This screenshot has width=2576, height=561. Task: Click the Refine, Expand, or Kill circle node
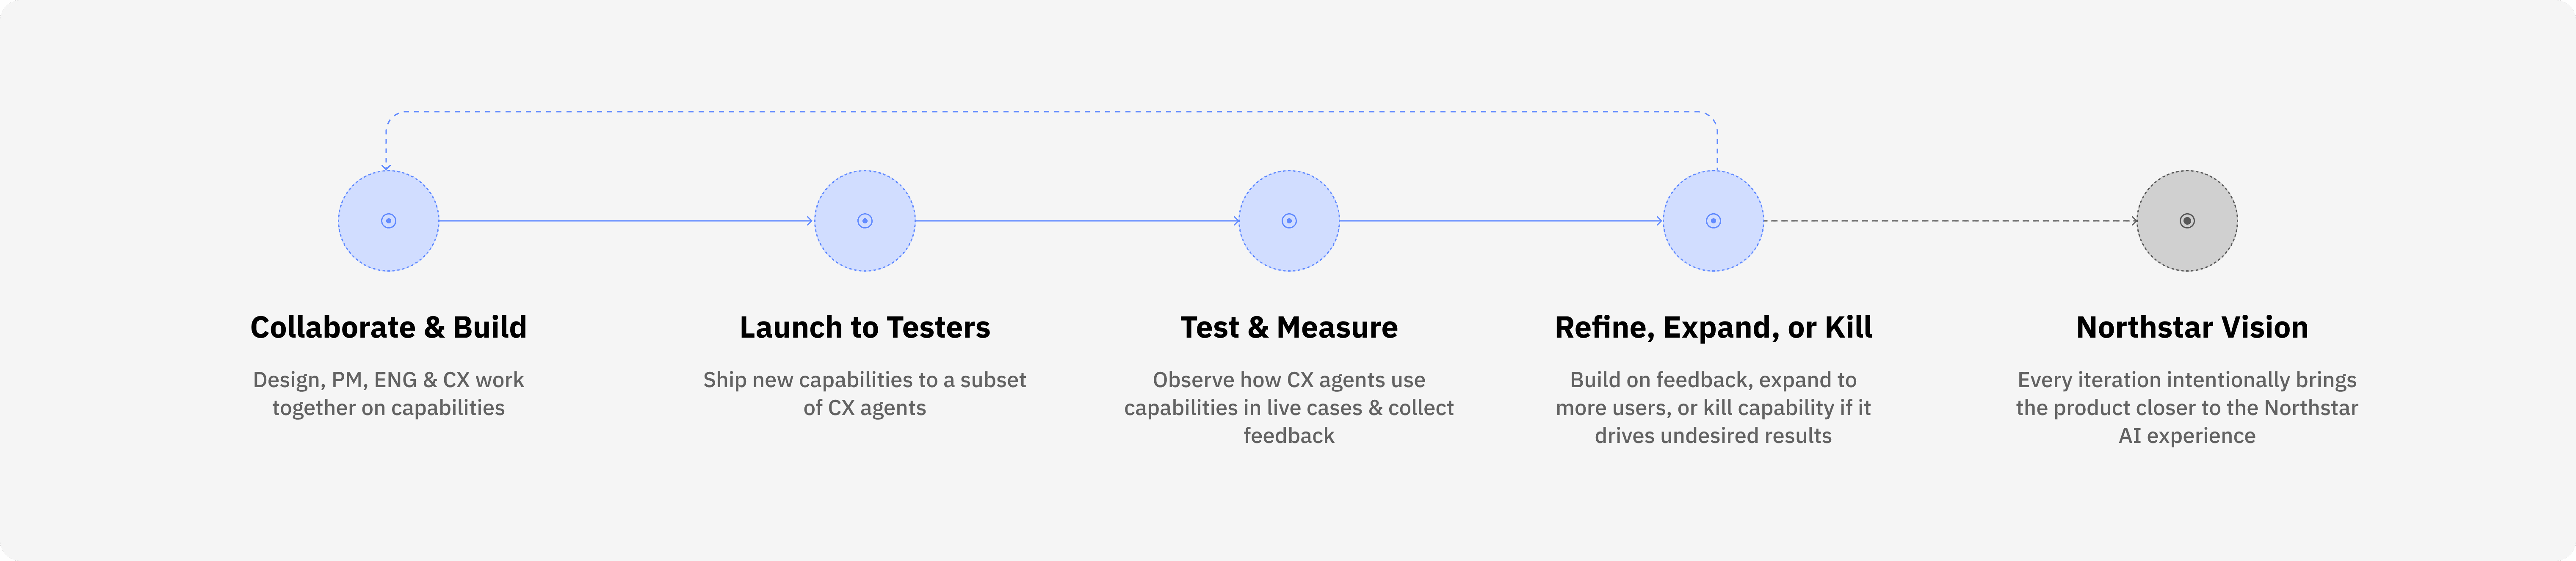click(1713, 221)
